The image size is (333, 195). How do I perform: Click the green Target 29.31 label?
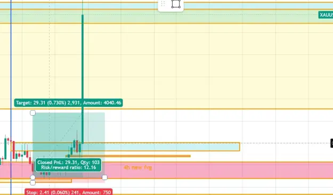coord(68,103)
